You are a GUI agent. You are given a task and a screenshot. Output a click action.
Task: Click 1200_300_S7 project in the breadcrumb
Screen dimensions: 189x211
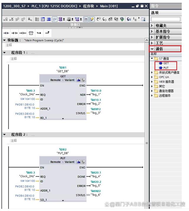pos(14,6)
